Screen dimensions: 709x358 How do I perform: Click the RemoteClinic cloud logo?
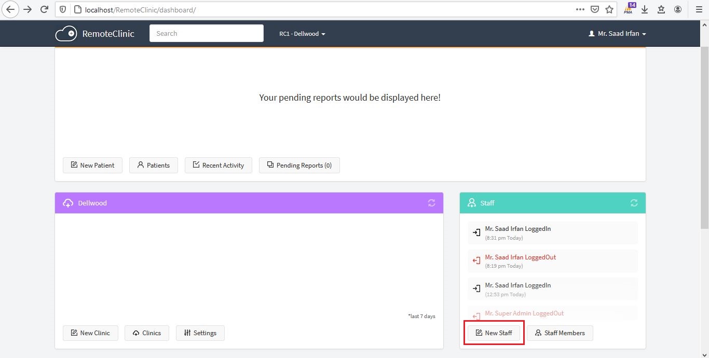(x=66, y=34)
